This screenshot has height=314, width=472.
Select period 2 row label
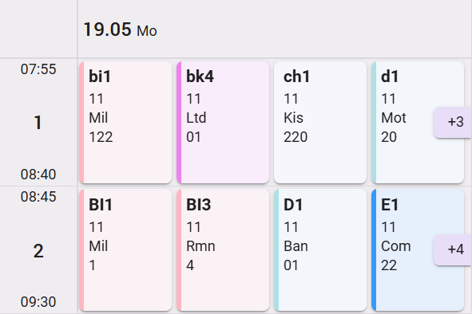[38, 251]
